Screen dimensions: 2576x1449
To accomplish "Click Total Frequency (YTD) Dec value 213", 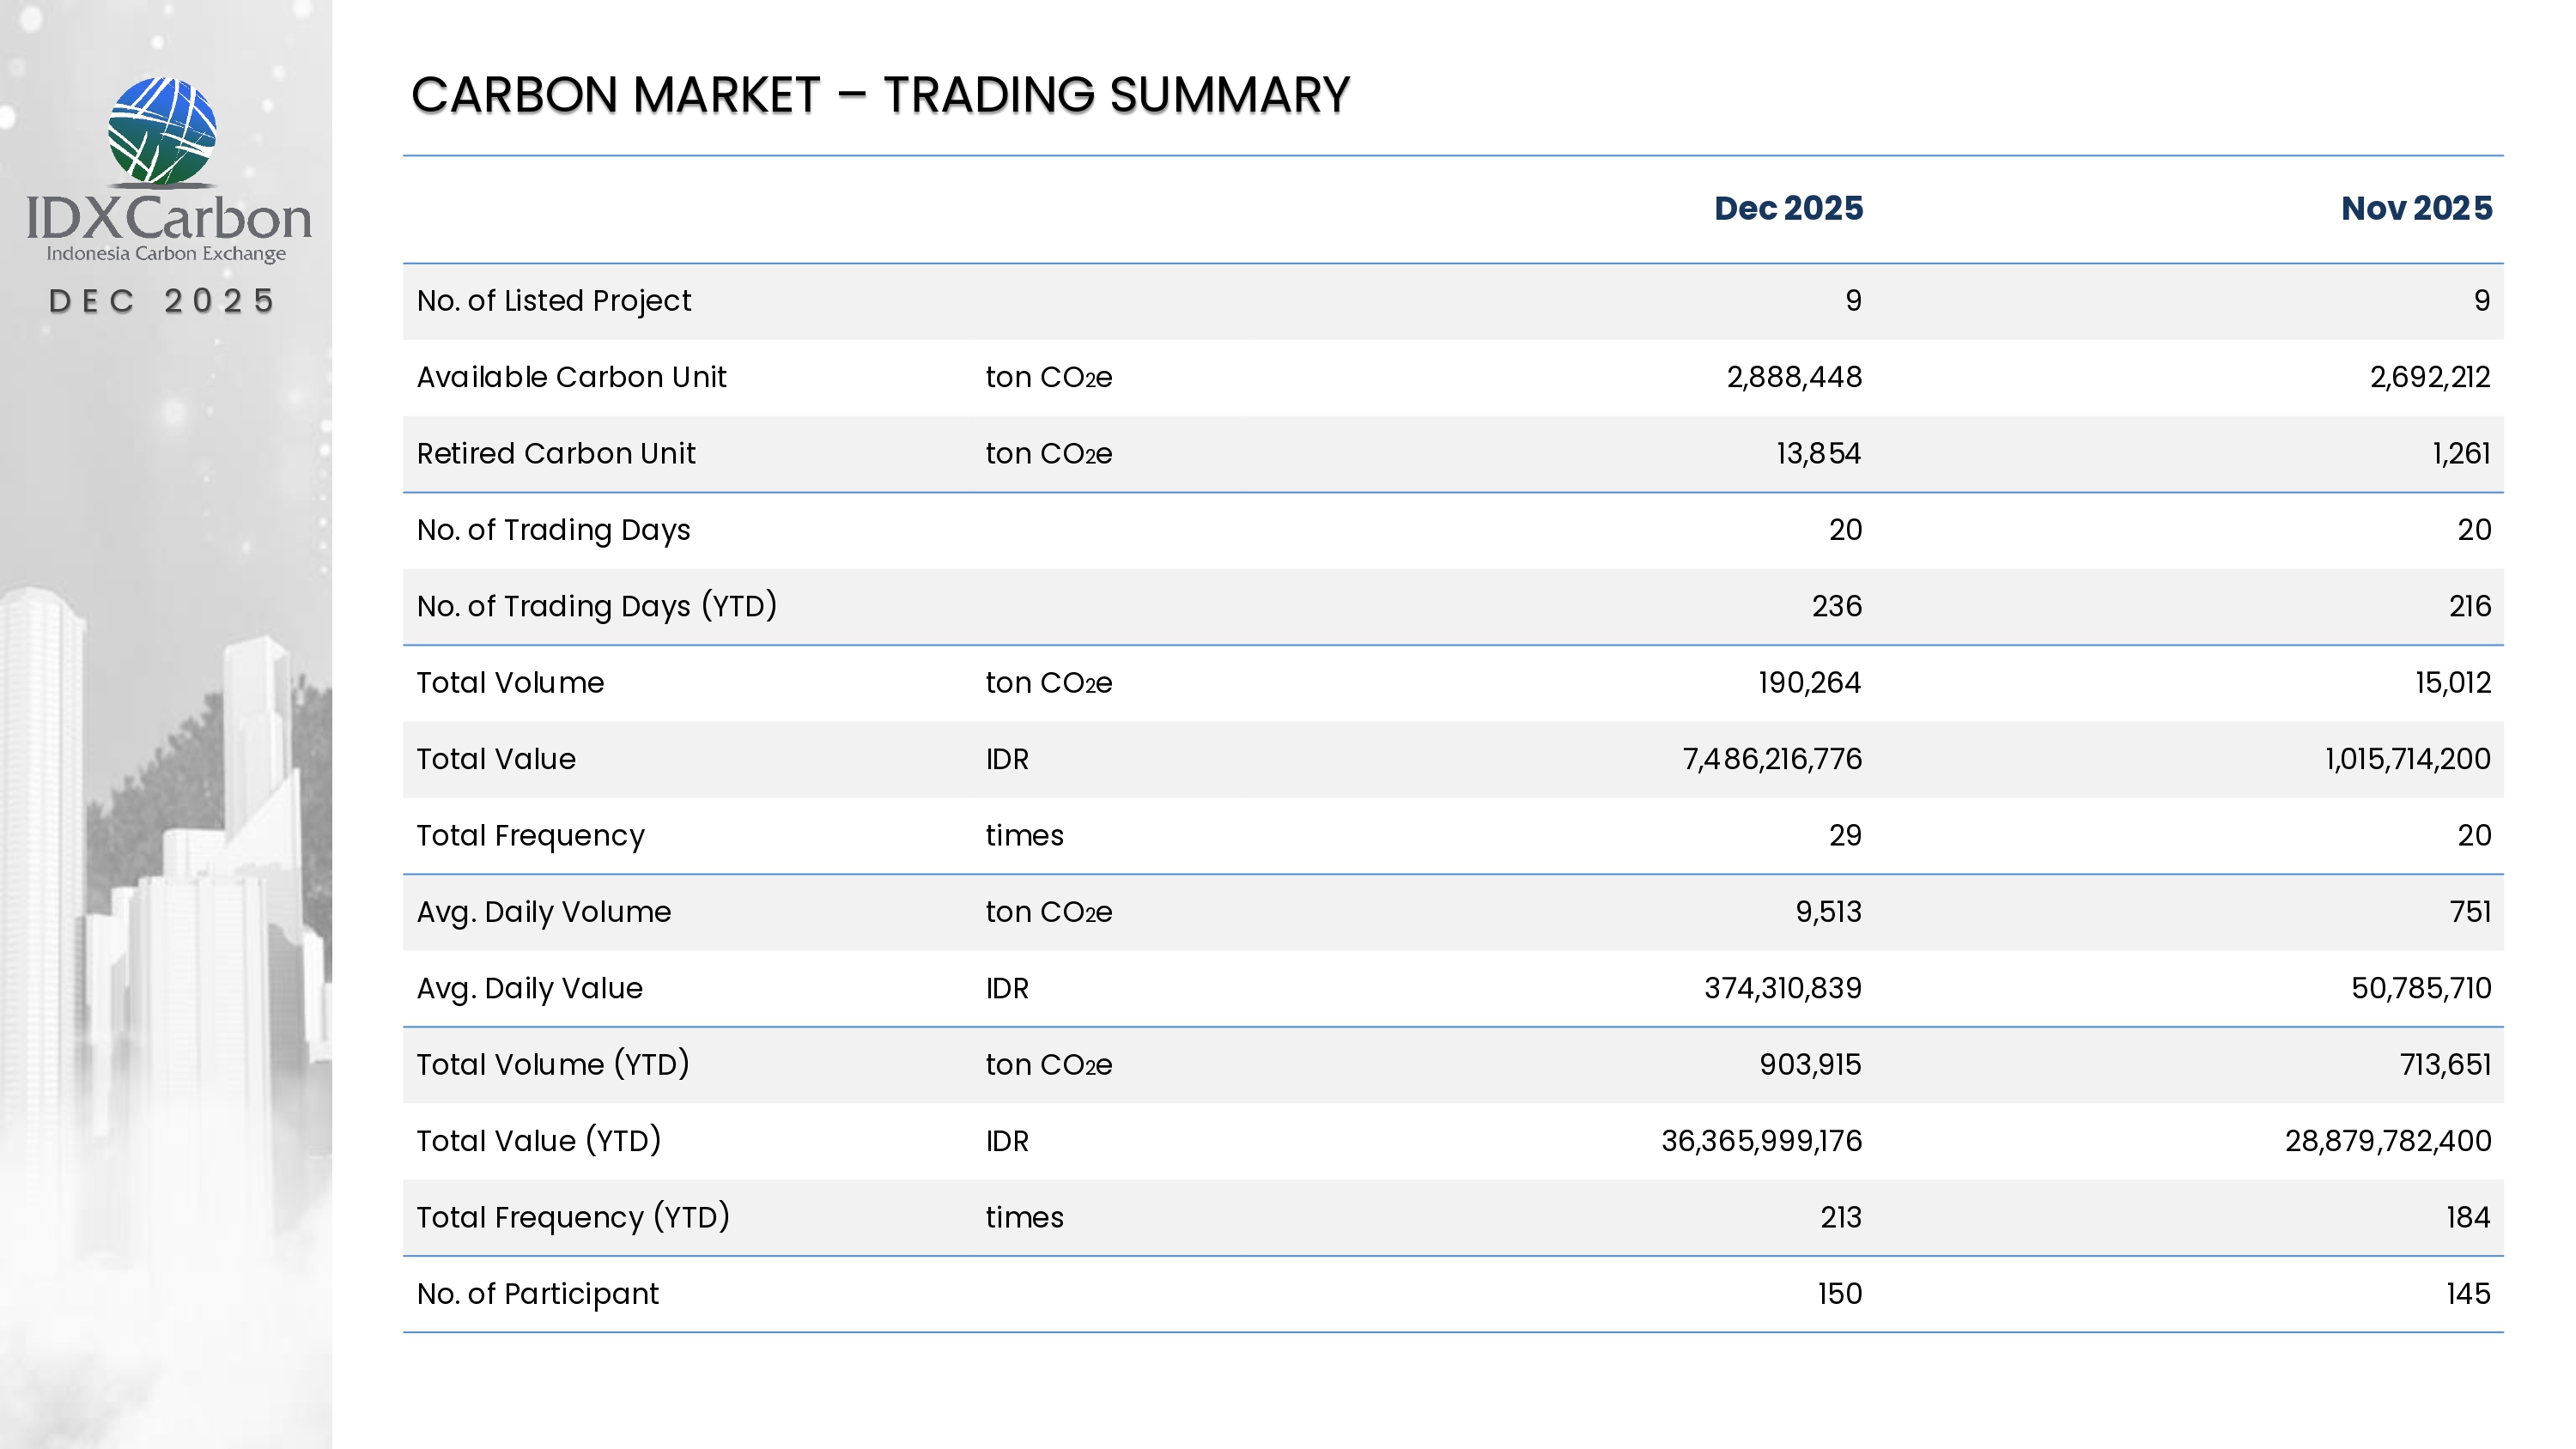I will tap(1840, 1218).
